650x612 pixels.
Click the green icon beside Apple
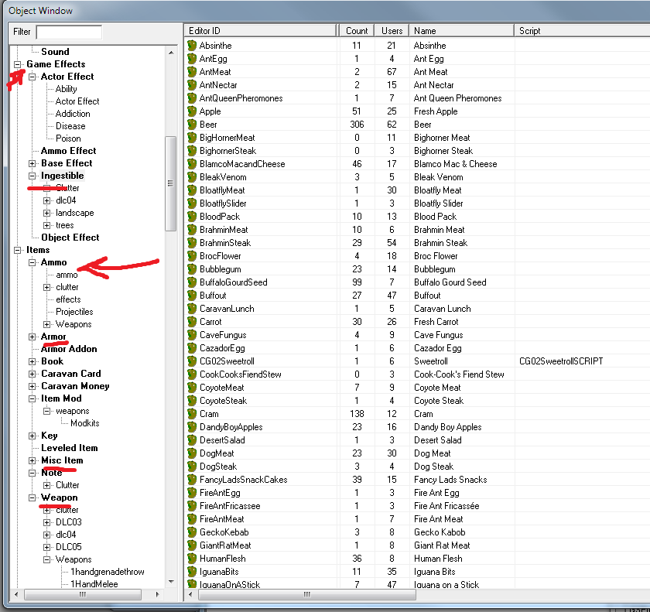tap(191, 111)
